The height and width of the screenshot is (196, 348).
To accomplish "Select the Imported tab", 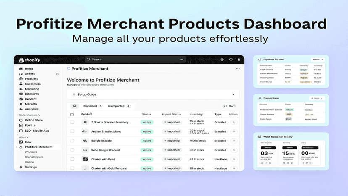I will [92, 106].
